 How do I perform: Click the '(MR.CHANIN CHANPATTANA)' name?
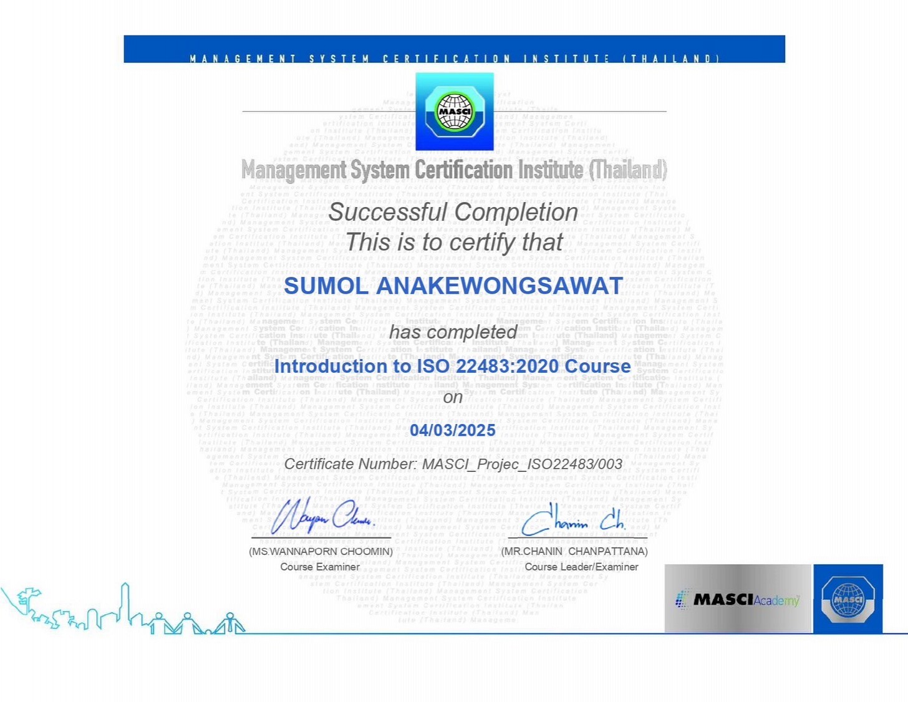[x=574, y=552]
